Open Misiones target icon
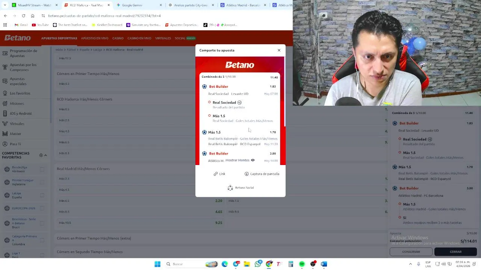The height and width of the screenshot is (270, 481). pyautogui.click(x=5, y=103)
